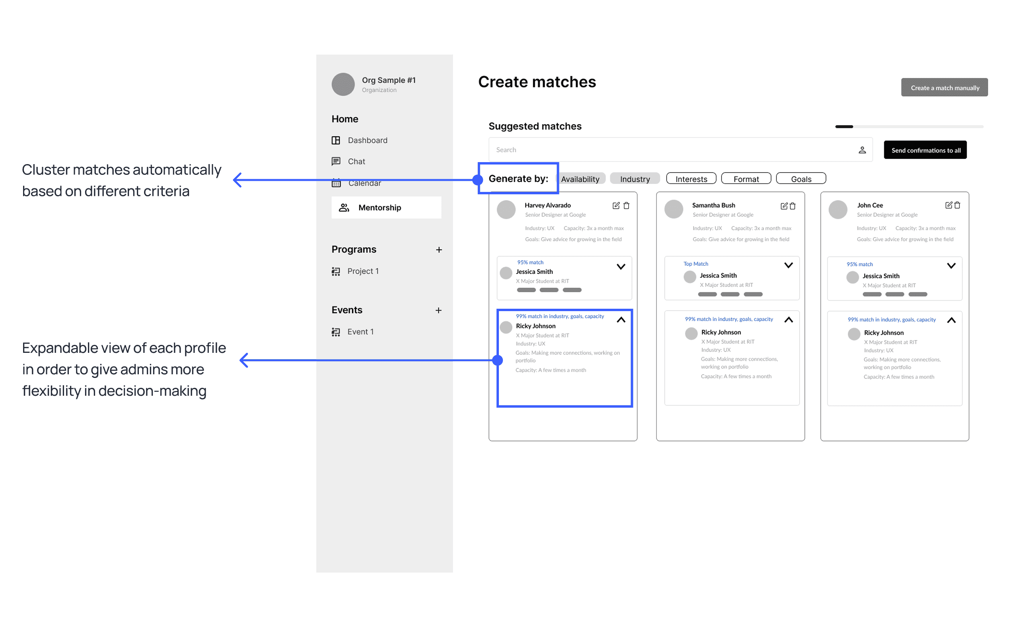Enable the Goals filter chip
The width and height of the screenshot is (1032, 627).
click(801, 179)
